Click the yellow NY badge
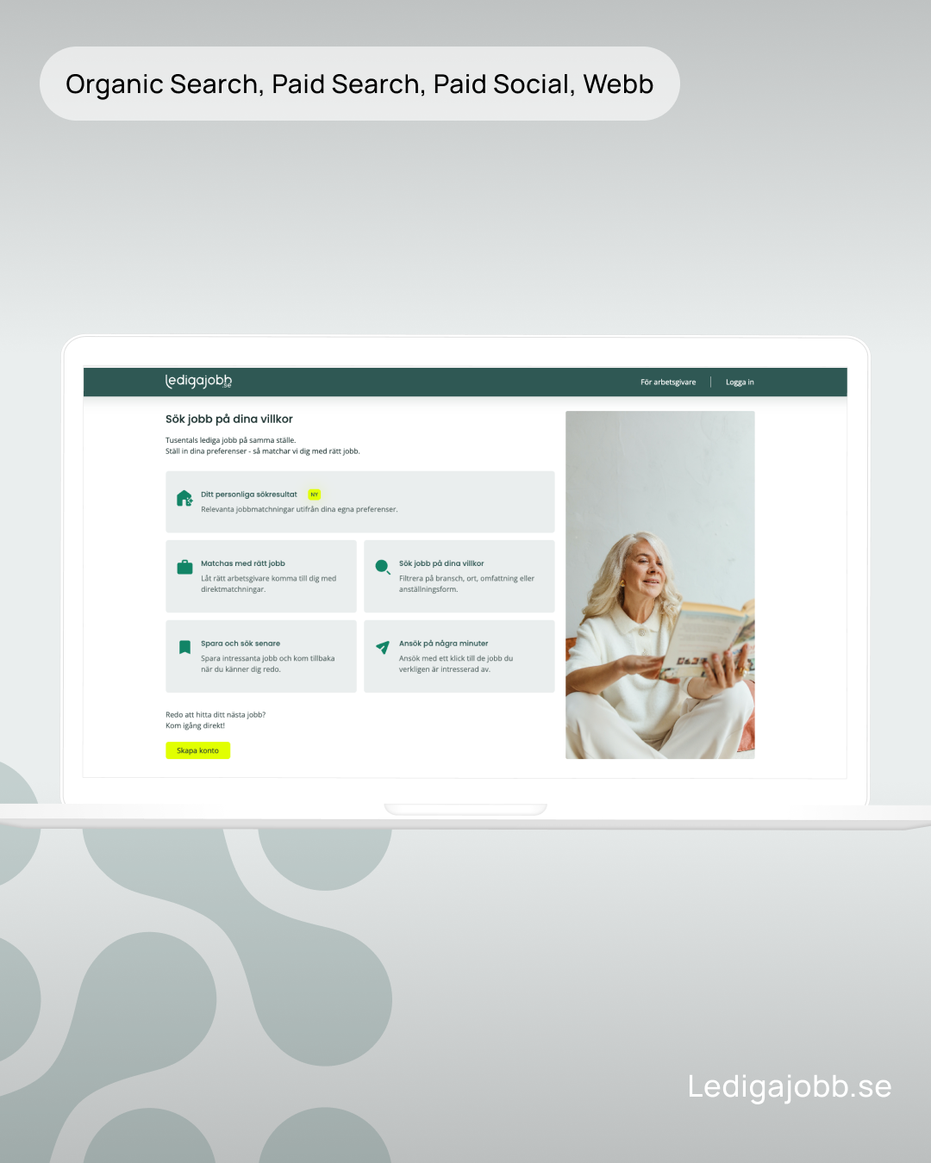The height and width of the screenshot is (1163, 931). tap(315, 494)
